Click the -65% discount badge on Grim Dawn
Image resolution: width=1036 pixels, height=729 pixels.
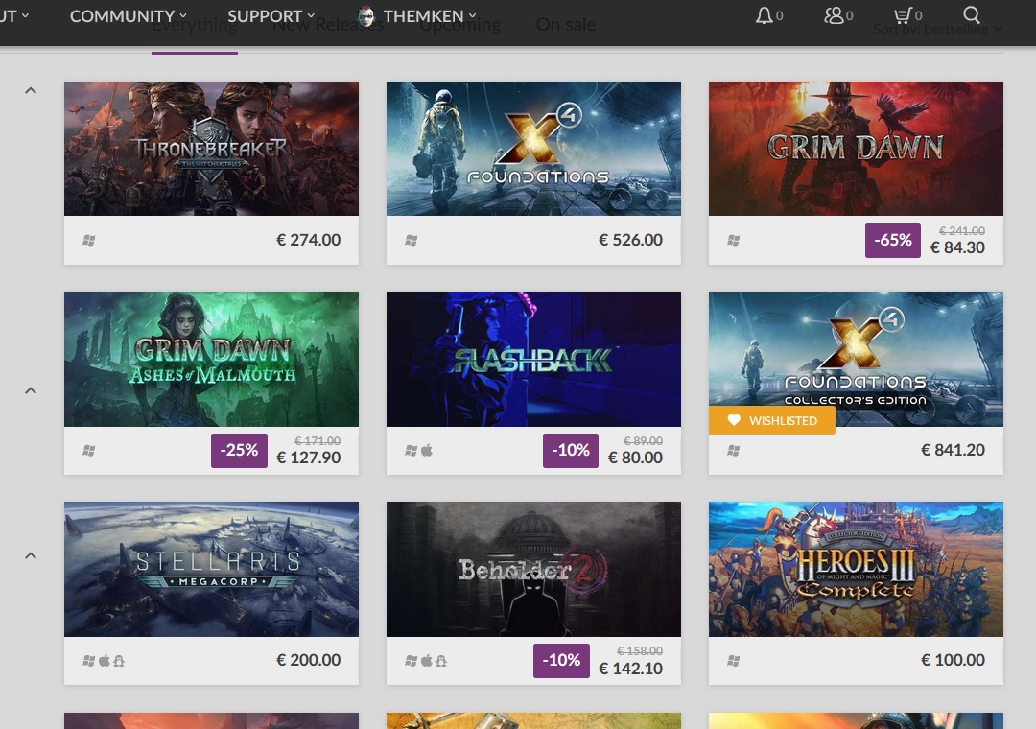click(893, 241)
